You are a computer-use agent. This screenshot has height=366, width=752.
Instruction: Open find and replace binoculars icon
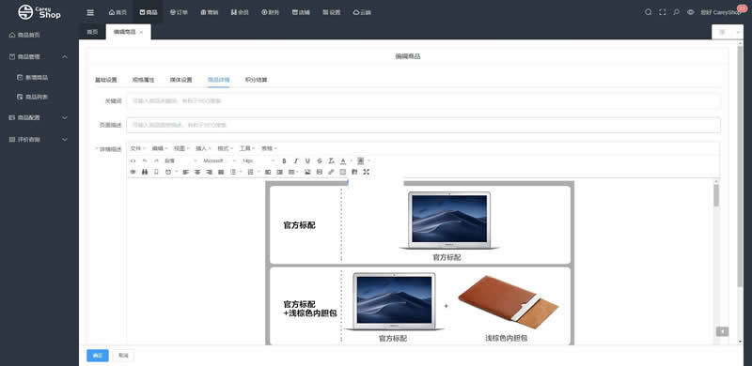pos(145,172)
